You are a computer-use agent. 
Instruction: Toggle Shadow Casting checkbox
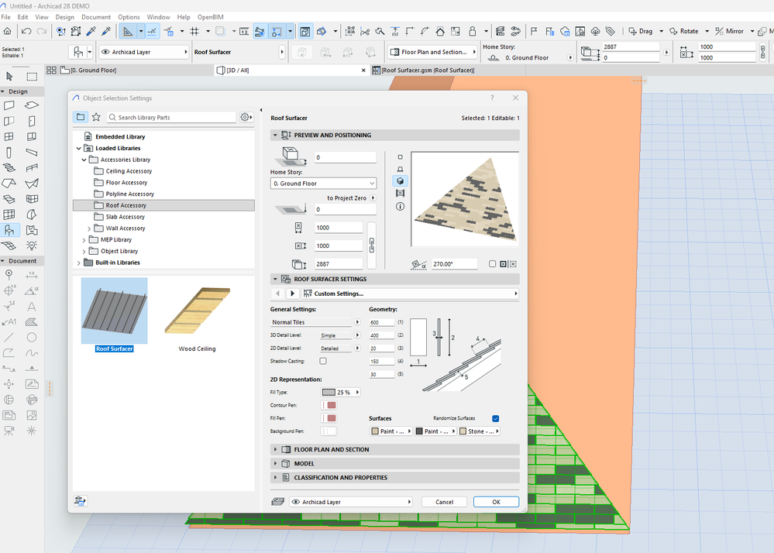pos(323,361)
